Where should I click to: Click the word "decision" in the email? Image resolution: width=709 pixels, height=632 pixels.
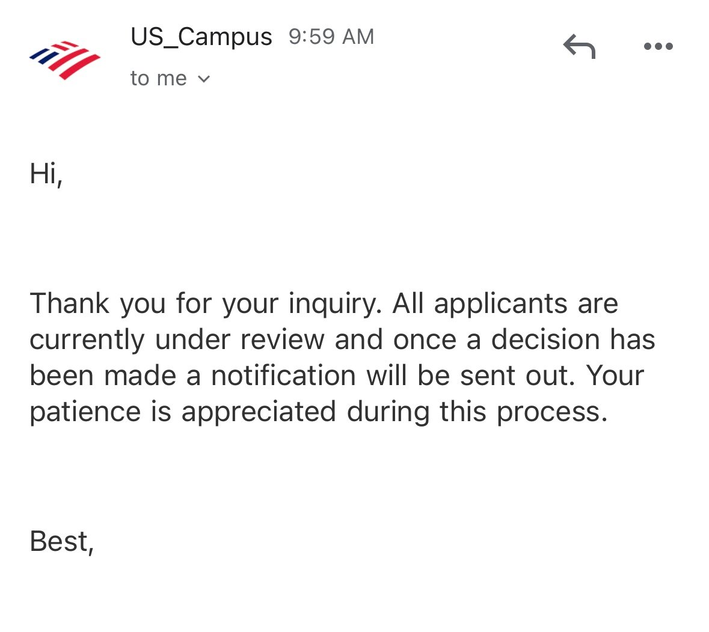point(545,339)
